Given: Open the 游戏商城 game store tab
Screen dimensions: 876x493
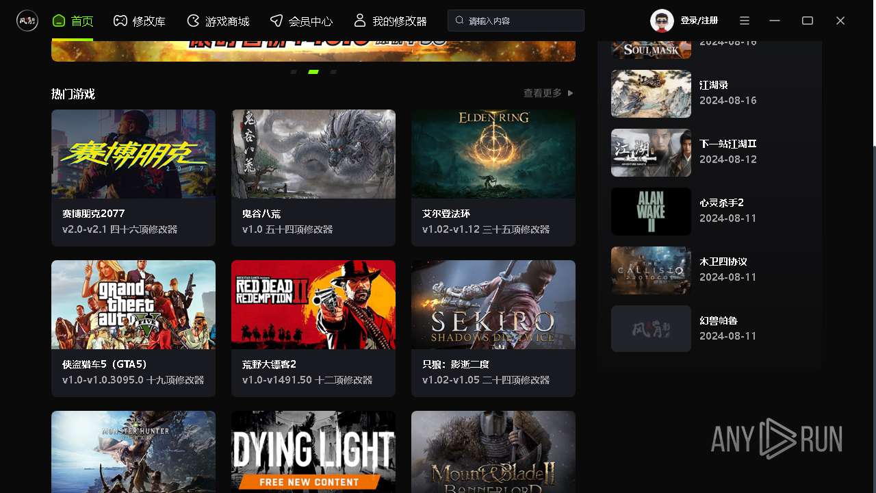Looking at the screenshot, I should (218, 21).
